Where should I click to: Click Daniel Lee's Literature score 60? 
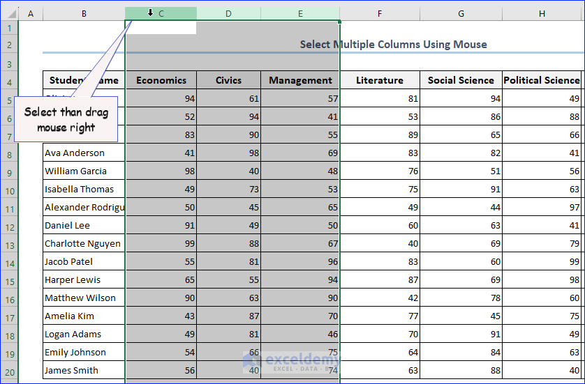[380, 225]
